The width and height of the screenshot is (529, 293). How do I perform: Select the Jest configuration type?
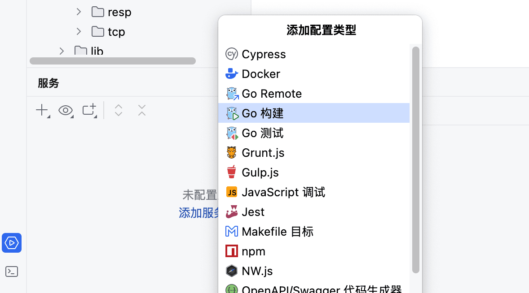pyautogui.click(x=254, y=211)
